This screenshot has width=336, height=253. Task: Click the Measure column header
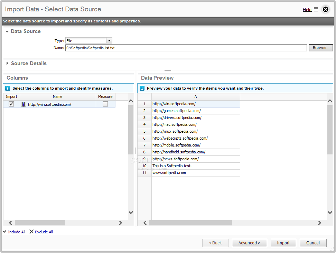point(105,97)
